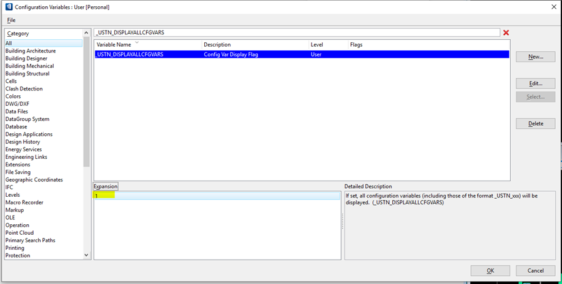This screenshot has height=284, width=562.
Task: Select the Protection category
Action: pyautogui.click(x=17, y=255)
